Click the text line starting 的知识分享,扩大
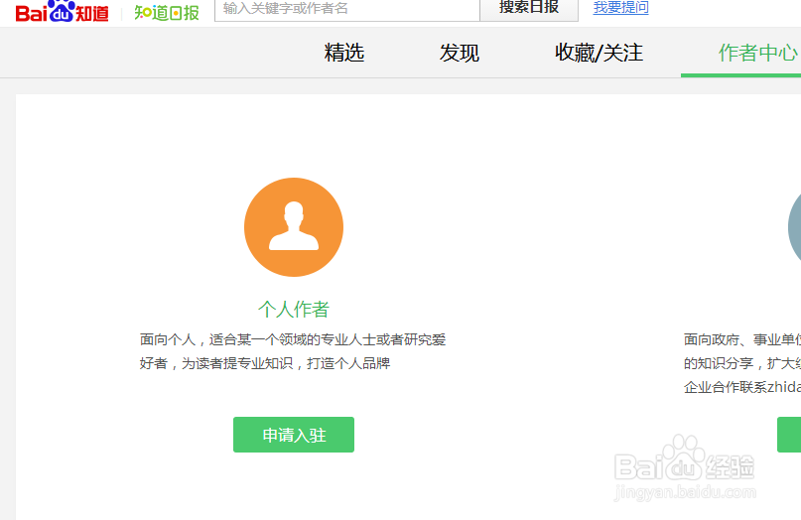The height and width of the screenshot is (520, 801). click(x=742, y=363)
